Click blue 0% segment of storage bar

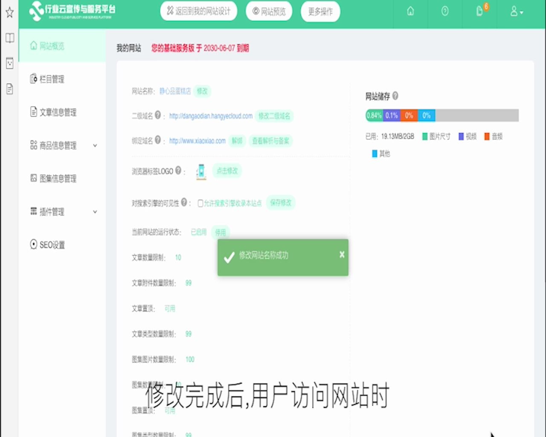pos(427,115)
